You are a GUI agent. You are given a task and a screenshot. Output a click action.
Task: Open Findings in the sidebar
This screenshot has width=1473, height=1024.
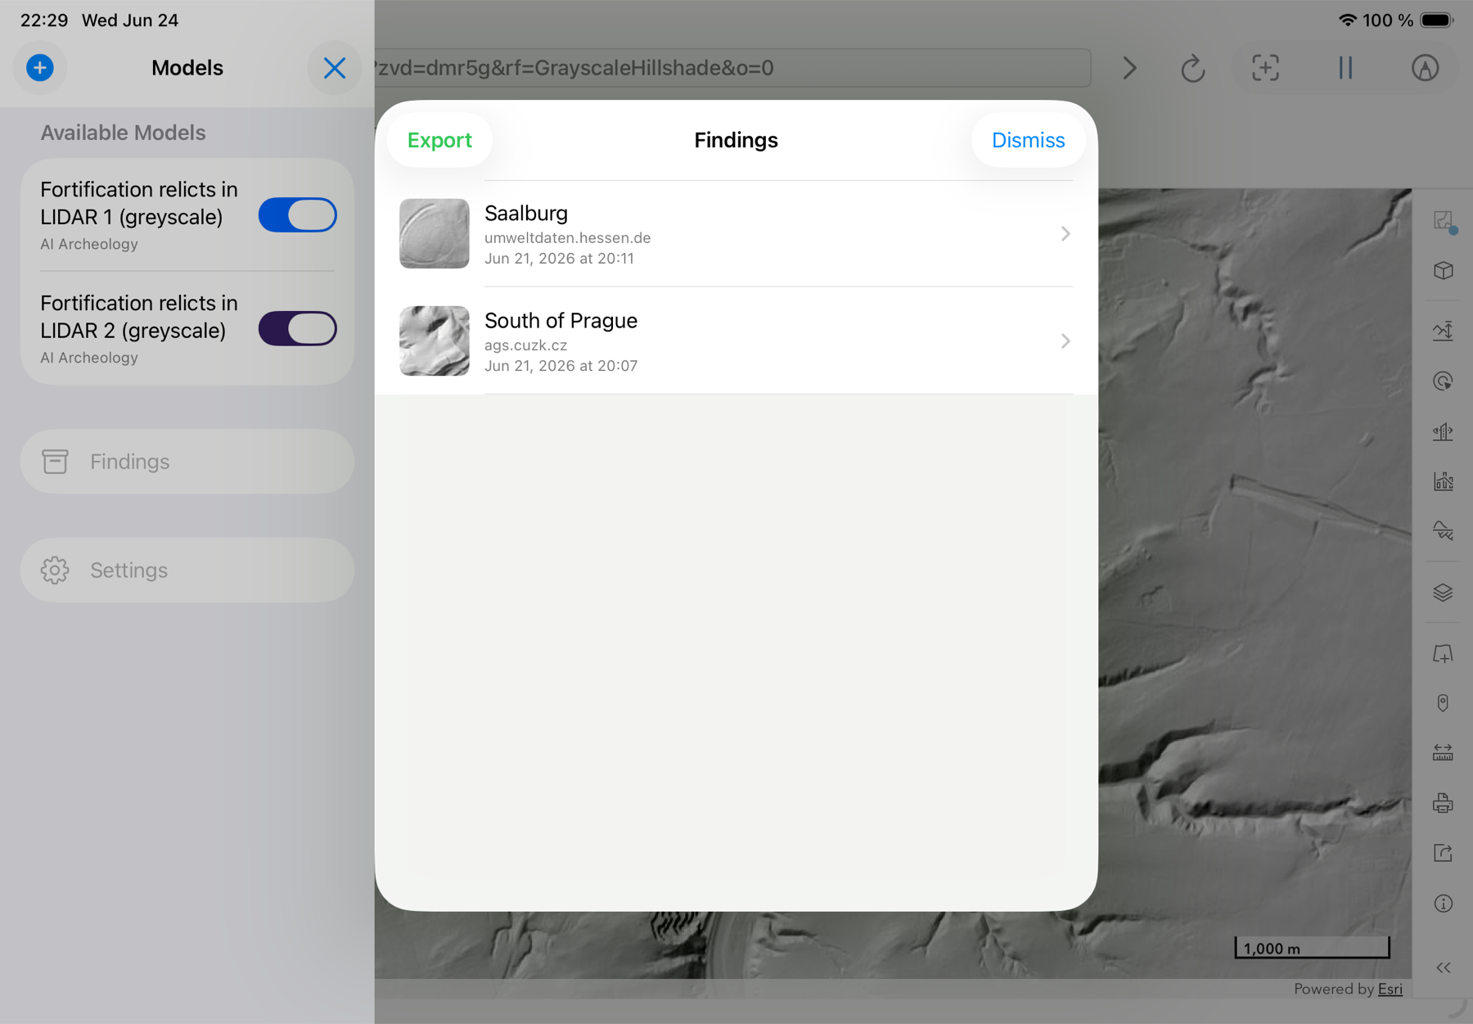pyautogui.click(x=187, y=462)
